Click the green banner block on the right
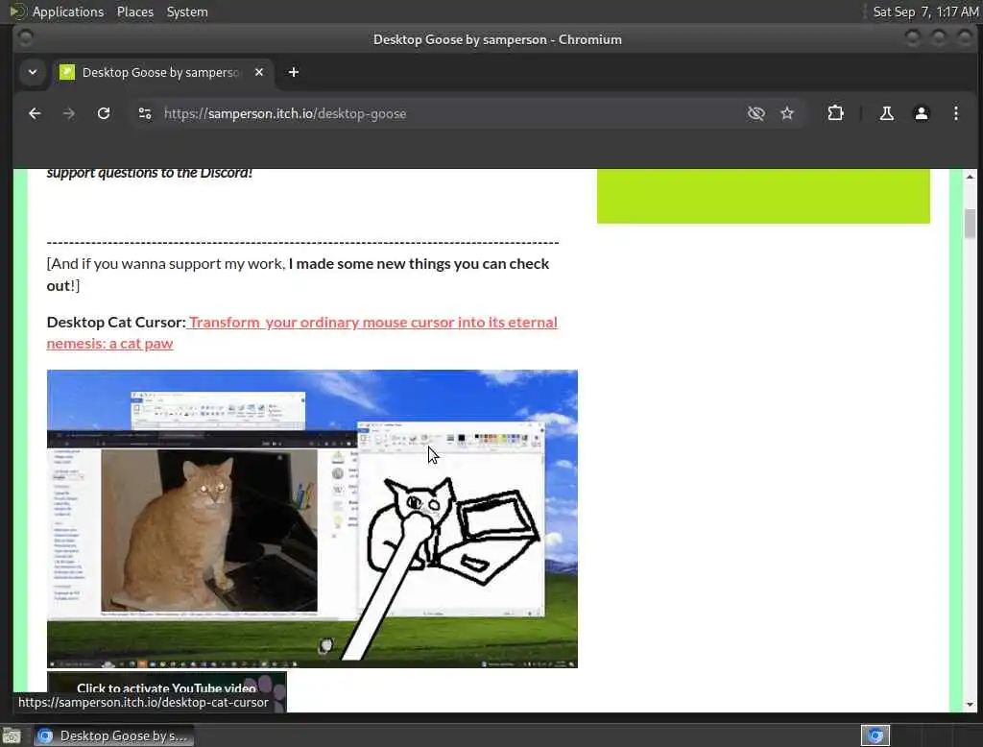Screen dimensions: 983x747 763,196
